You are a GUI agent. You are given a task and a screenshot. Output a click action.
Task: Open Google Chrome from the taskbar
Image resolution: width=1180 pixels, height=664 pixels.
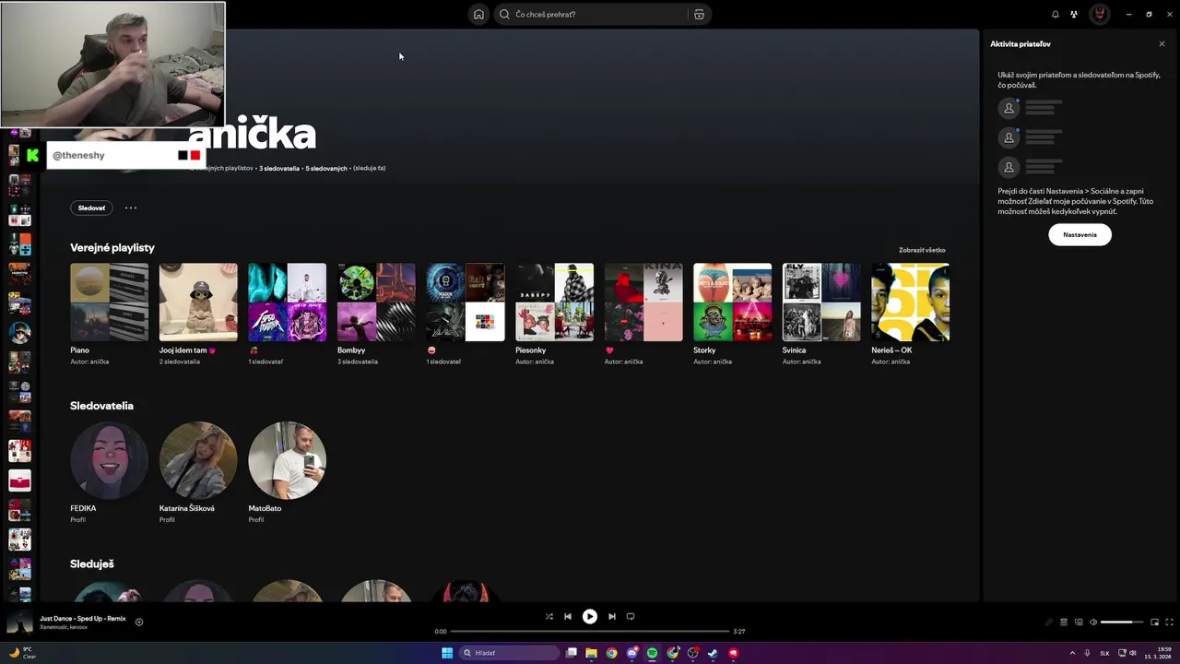(611, 653)
